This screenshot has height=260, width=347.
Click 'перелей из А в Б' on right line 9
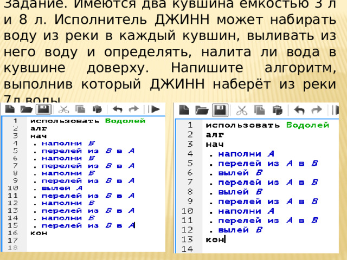coord(268,201)
